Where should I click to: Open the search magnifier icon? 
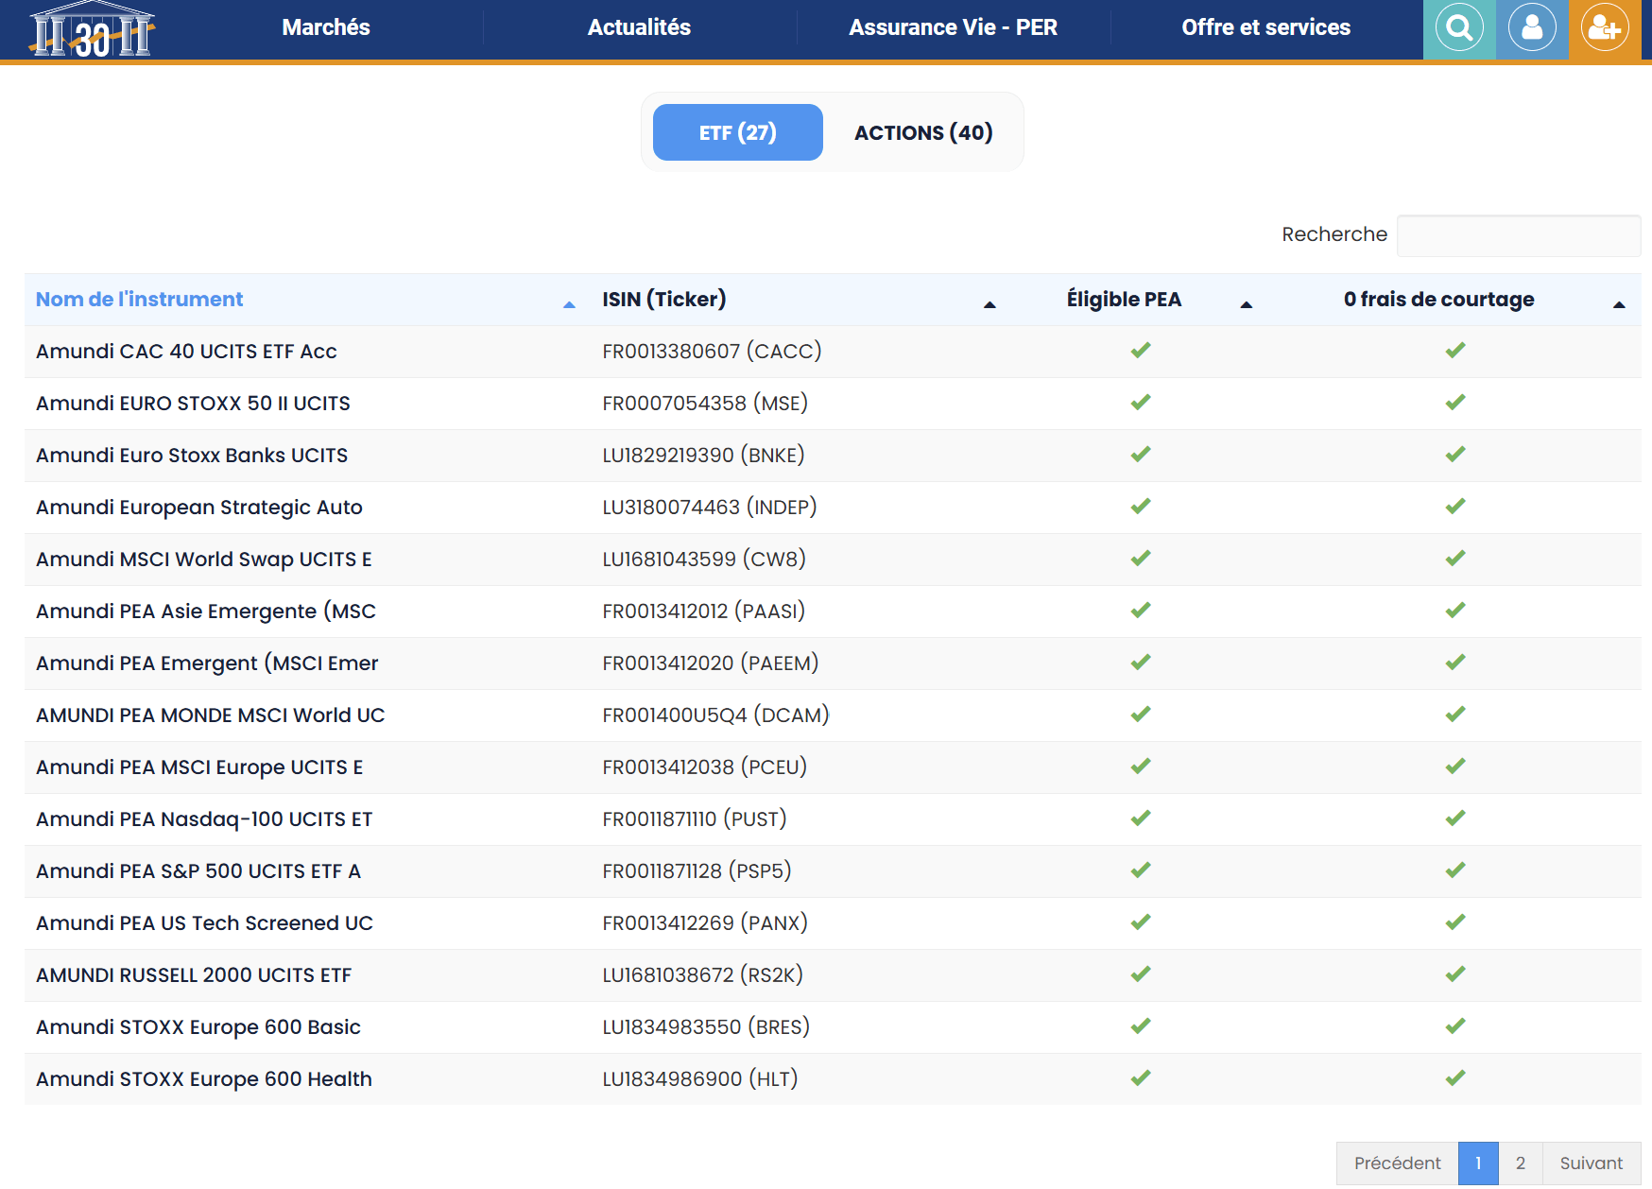coord(1459,28)
